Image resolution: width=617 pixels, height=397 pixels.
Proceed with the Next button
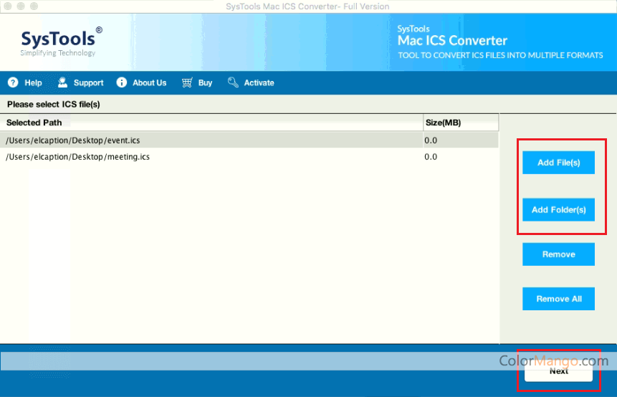pos(558,370)
